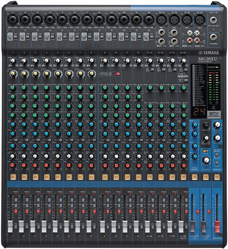Click the Yamaha logo
The width and height of the screenshot is (228, 249).
pyautogui.click(x=208, y=52)
